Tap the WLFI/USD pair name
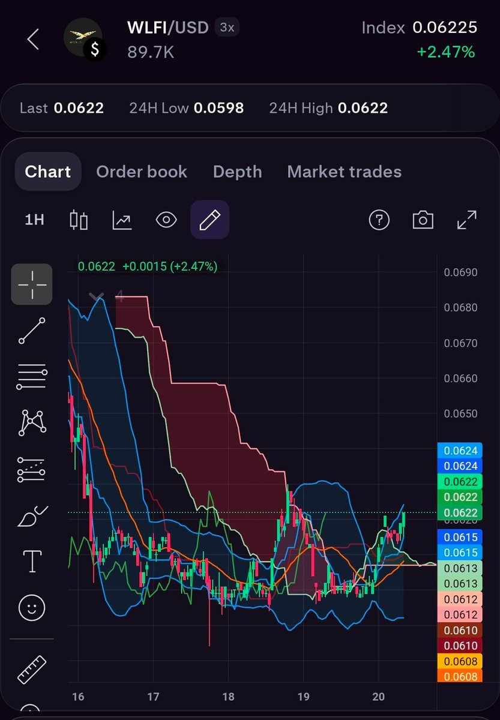The height and width of the screenshot is (720, 500). pyautogui.click(x=168, y=28)
